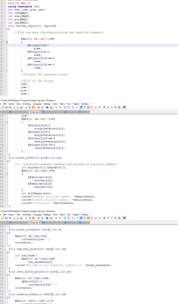Screen dimensions: 178x304
Task: Click Paste icon in window showing print_diff
Action: point(33,107)
